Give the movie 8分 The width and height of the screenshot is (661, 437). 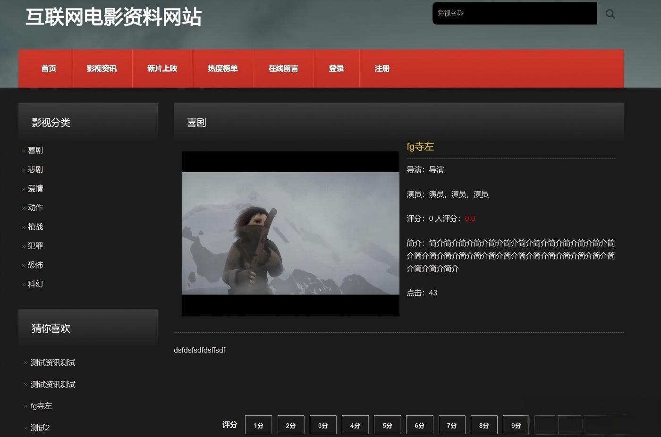pyautogui.click(x=484, y=425)
